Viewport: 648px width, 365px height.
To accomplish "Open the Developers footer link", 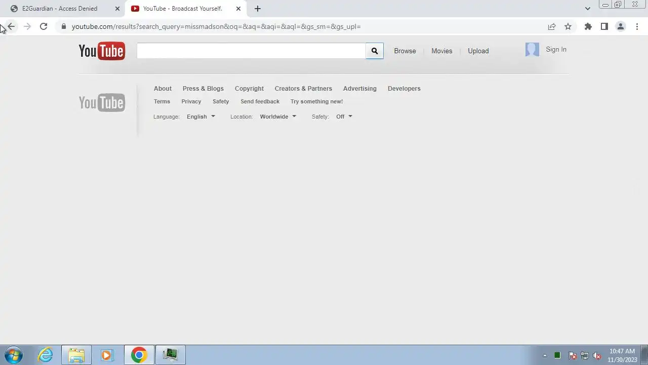I will (404, 88).
